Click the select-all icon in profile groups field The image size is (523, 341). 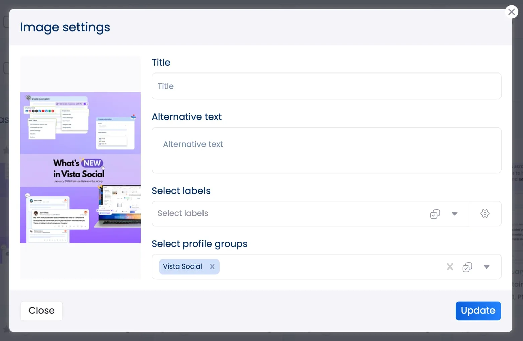pos(467,267)
